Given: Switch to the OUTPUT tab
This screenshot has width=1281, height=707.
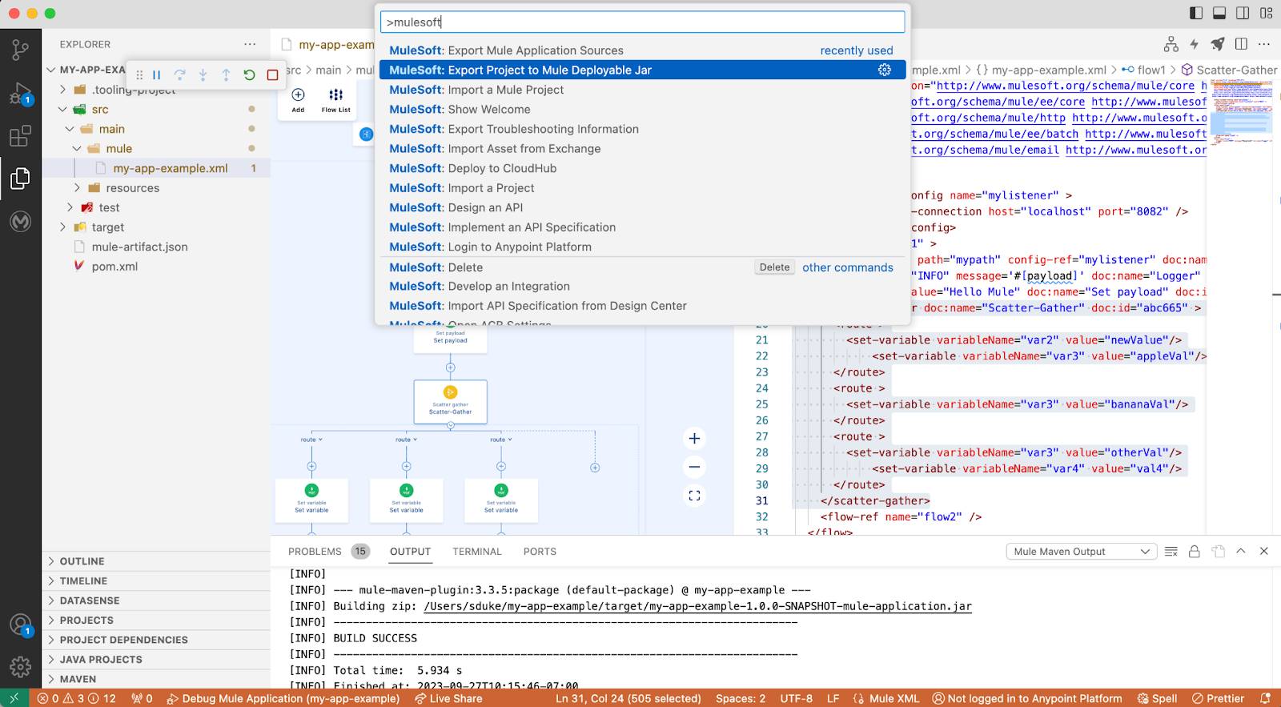Looking at the screenshot, I should (x=410, y=552).
